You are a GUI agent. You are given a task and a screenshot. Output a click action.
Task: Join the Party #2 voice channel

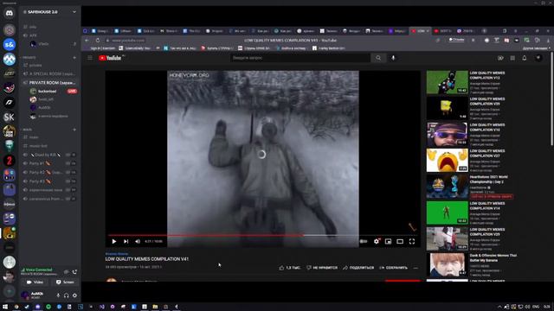coord(49,173)
